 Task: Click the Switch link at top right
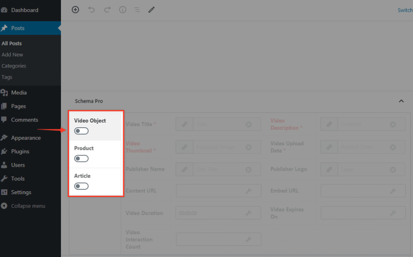coord(405,10)
